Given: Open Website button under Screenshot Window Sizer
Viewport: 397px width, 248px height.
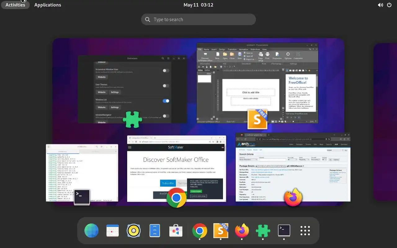Looking at the screenshot, I should coord(102,77).
